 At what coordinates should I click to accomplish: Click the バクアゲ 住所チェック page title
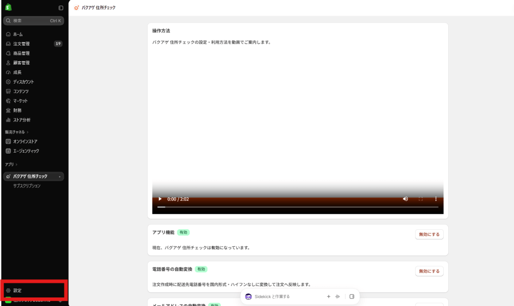99,8
